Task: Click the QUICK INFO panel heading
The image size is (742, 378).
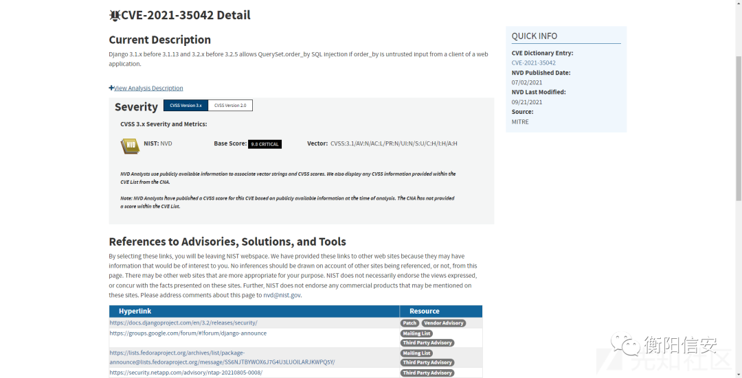Action: coord(535,36)
